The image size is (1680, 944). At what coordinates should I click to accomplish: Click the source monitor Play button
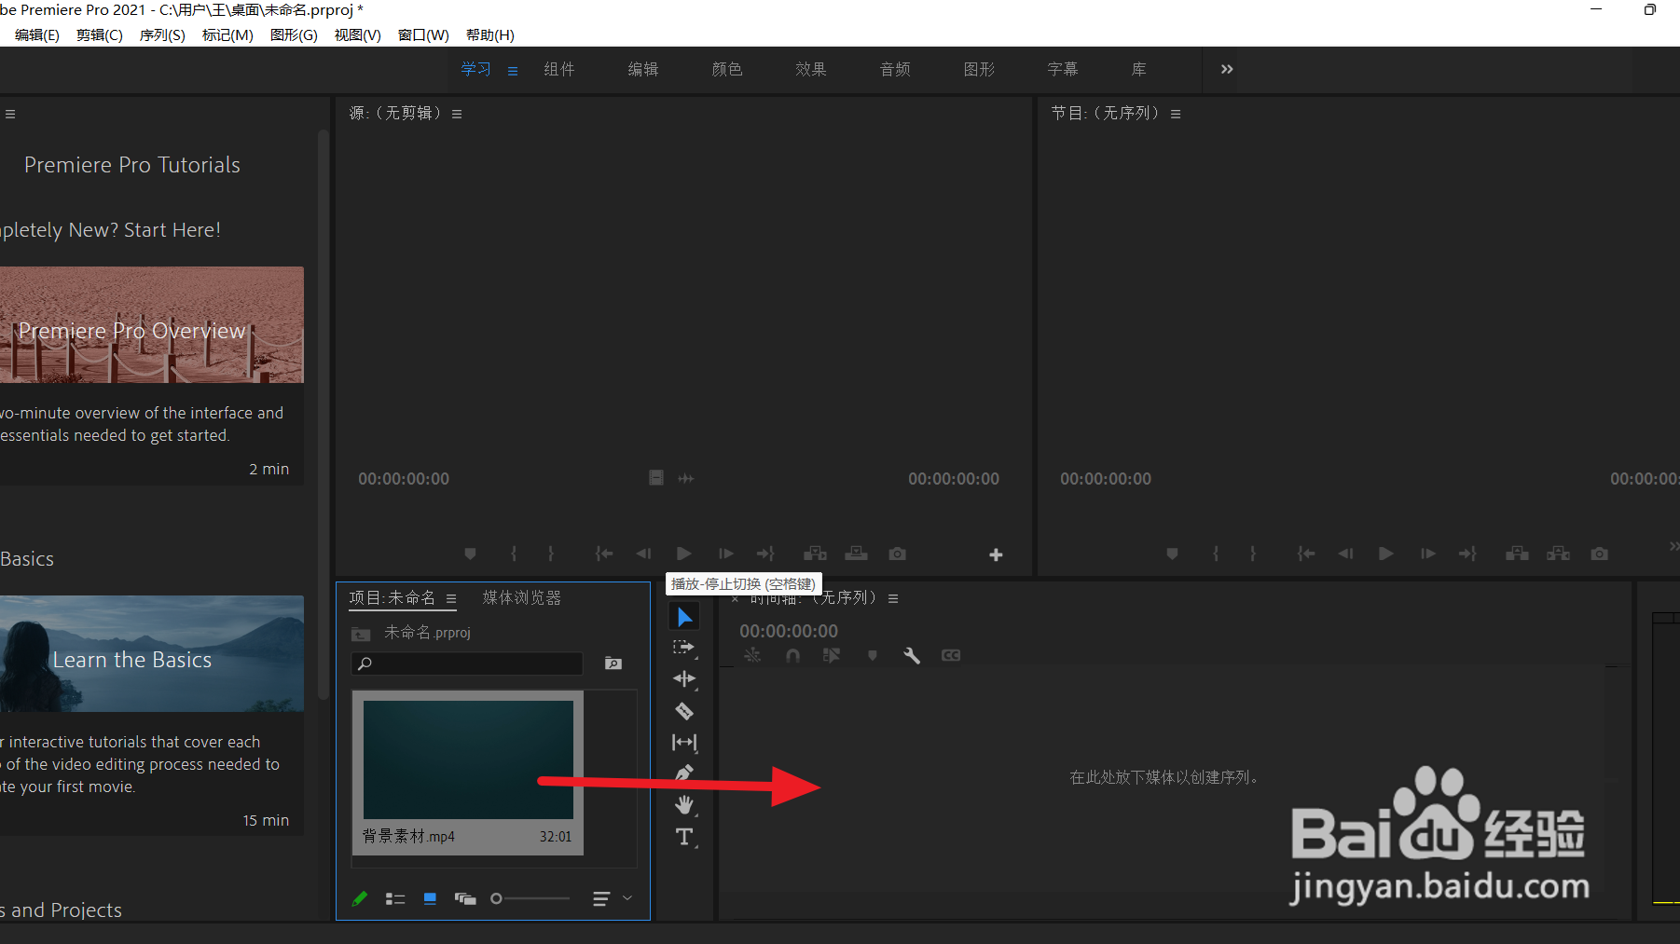tap(684, 554)
